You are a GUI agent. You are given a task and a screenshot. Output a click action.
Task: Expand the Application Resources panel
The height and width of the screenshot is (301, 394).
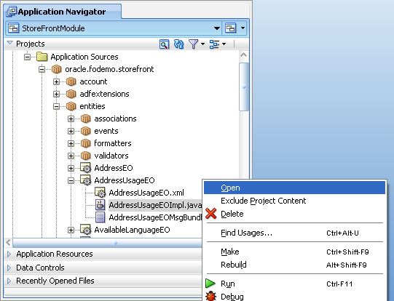[9, 254]
